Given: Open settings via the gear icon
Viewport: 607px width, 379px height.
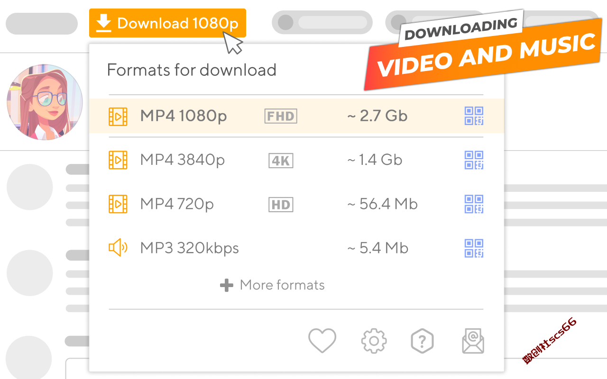Looking at the screenshot, I should click(374, 341).
